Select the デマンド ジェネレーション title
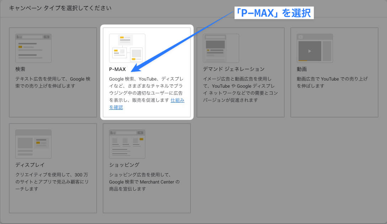387x224 pixels. (233, 69)
